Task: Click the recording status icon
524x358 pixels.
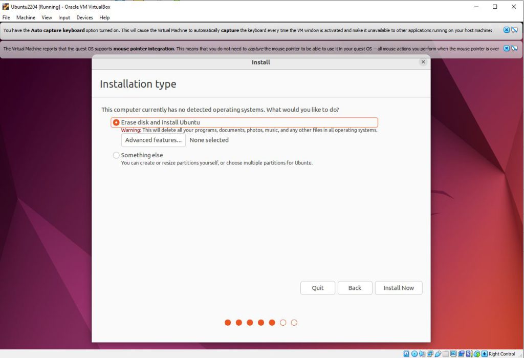Action: pyautogui.click(x=461, y=354)
